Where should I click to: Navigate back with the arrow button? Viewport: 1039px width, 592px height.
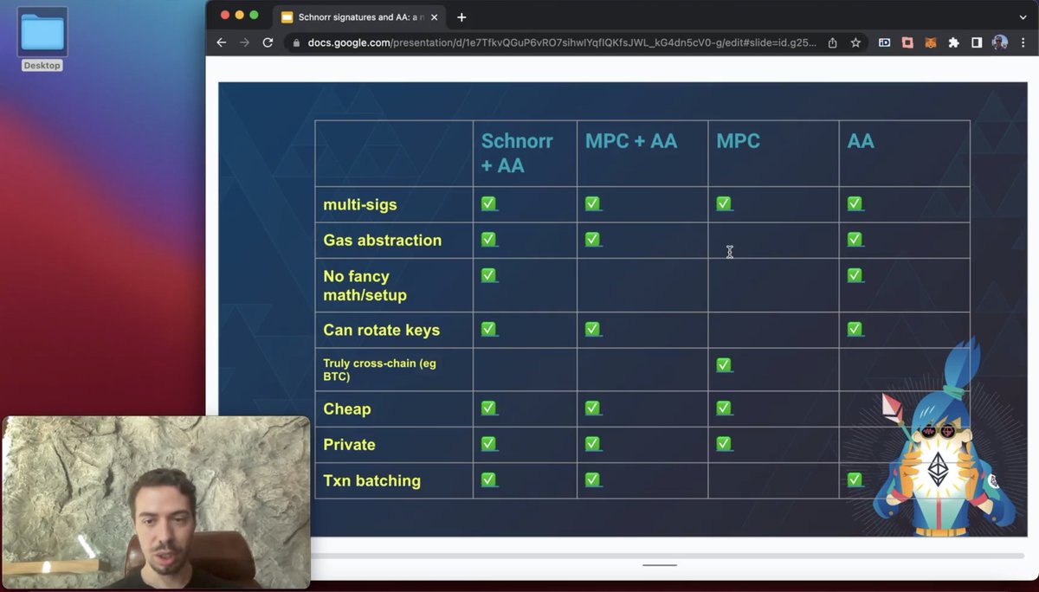[222, 42]
